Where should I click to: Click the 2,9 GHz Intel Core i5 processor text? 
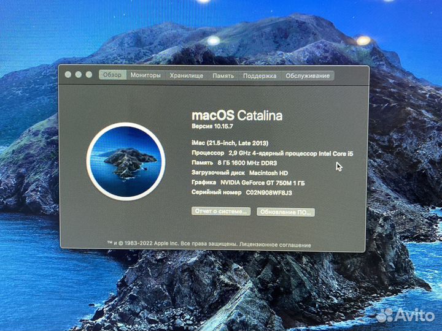coord(290,153)
